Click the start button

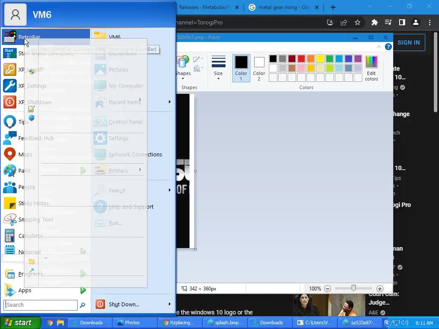tap(21, 323)
